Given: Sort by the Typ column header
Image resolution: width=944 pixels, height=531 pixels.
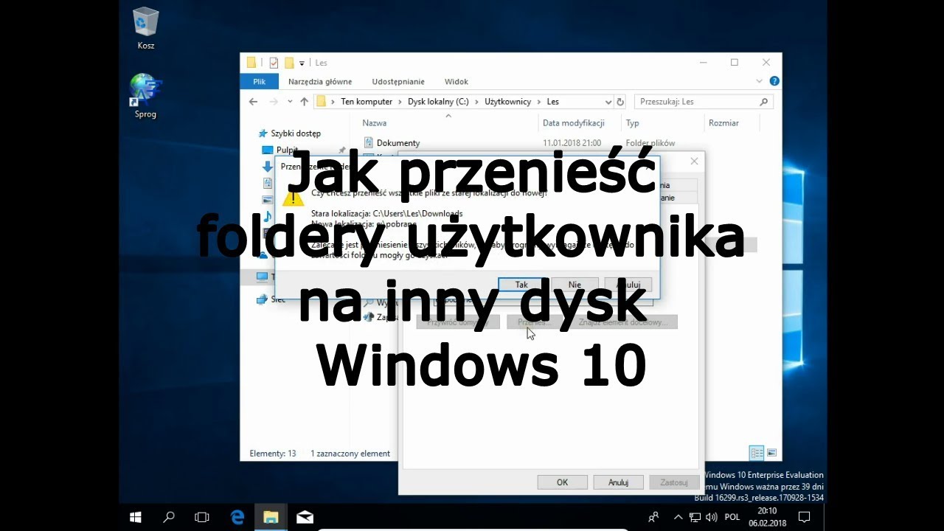Looking at the screenshot, I should (x=632, y=123).
